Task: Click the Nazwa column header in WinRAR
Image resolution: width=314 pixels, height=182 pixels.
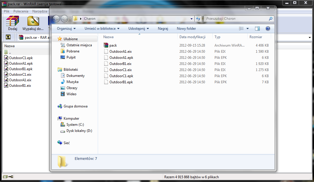Action: click(x=9, y=46)
